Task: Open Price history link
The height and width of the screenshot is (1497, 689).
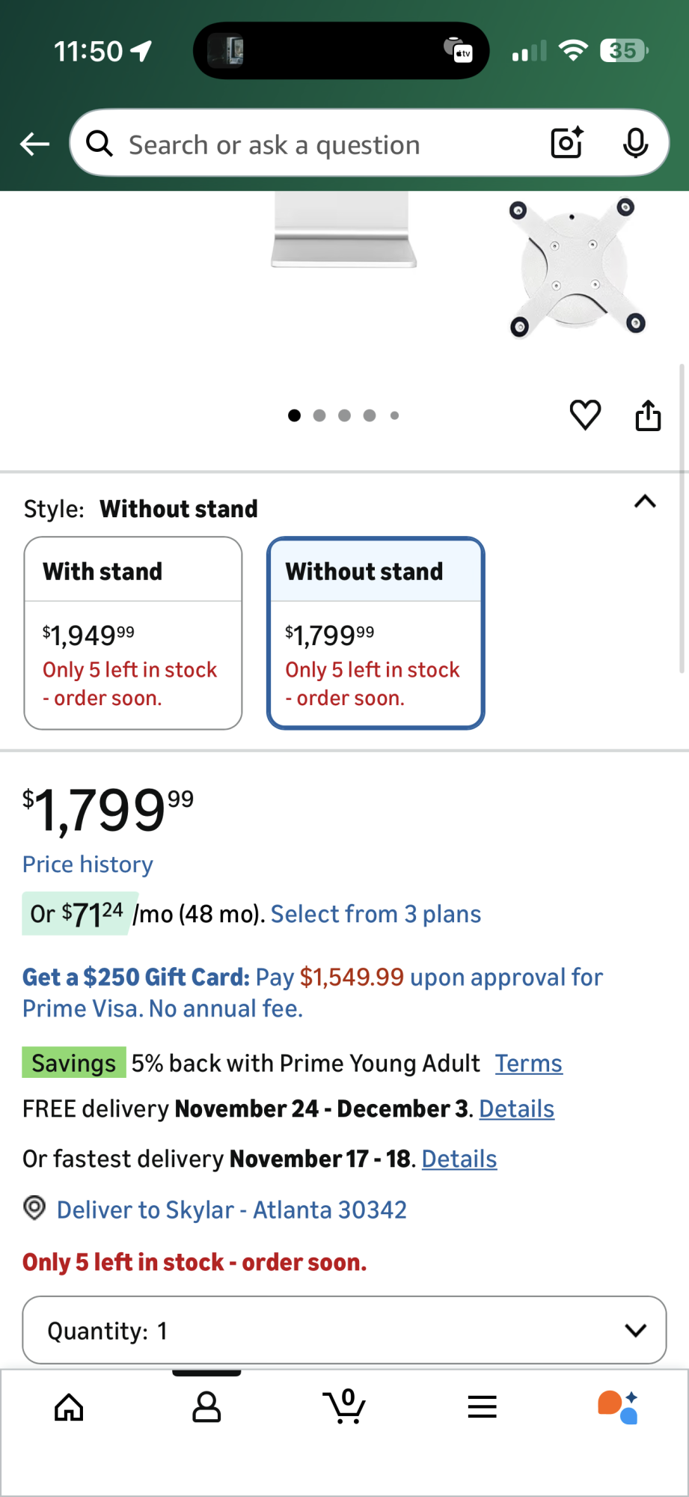Action: 88,865
